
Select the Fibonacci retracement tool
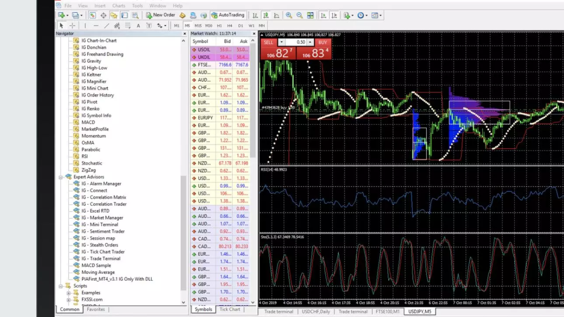(127, 25)
